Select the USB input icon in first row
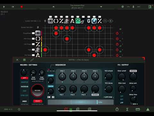Image resolution: width=154 pixels, height=116 pixels. 38,27
